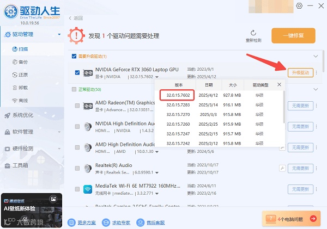This screenshot has width=327, height=229.
Task: Uncheck NVIDIA GeForce RTX 3060 checkbox
Action: coord(77,73)
